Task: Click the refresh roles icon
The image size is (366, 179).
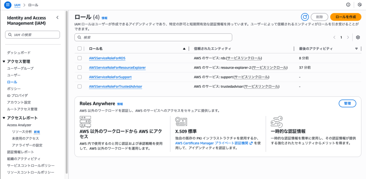Action: 305,17
